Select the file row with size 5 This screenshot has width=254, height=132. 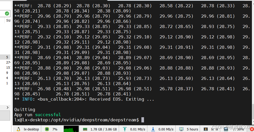tap(5, 57)
